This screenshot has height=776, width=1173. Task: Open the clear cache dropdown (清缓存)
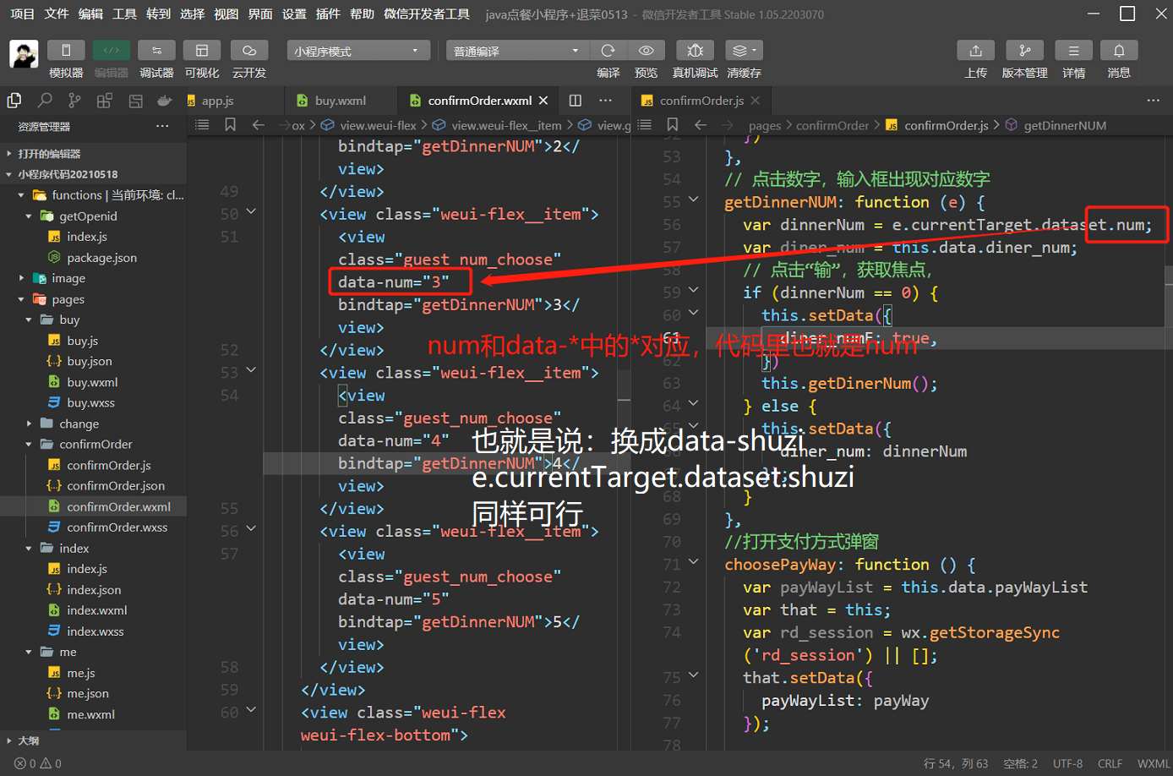[744, 51]
